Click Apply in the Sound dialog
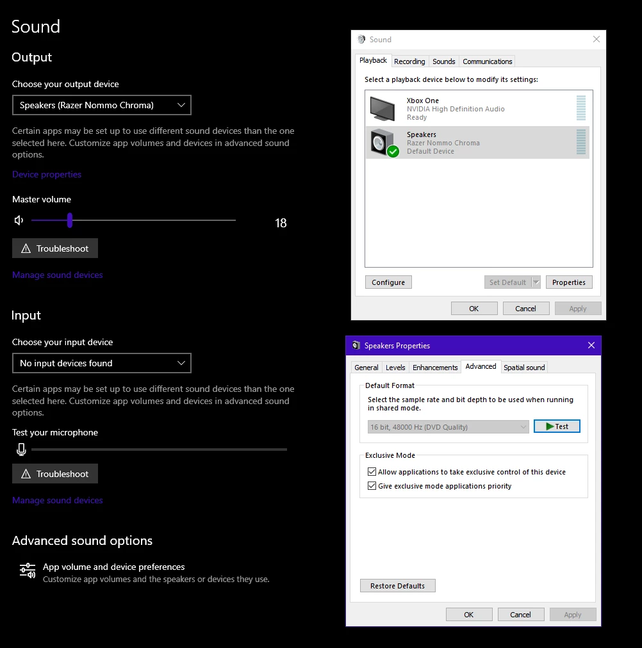The width and height of the screenshot is (642, 648). point(577,309)
